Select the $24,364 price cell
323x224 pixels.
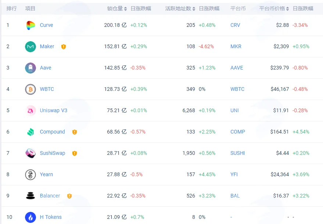point(280,174)
